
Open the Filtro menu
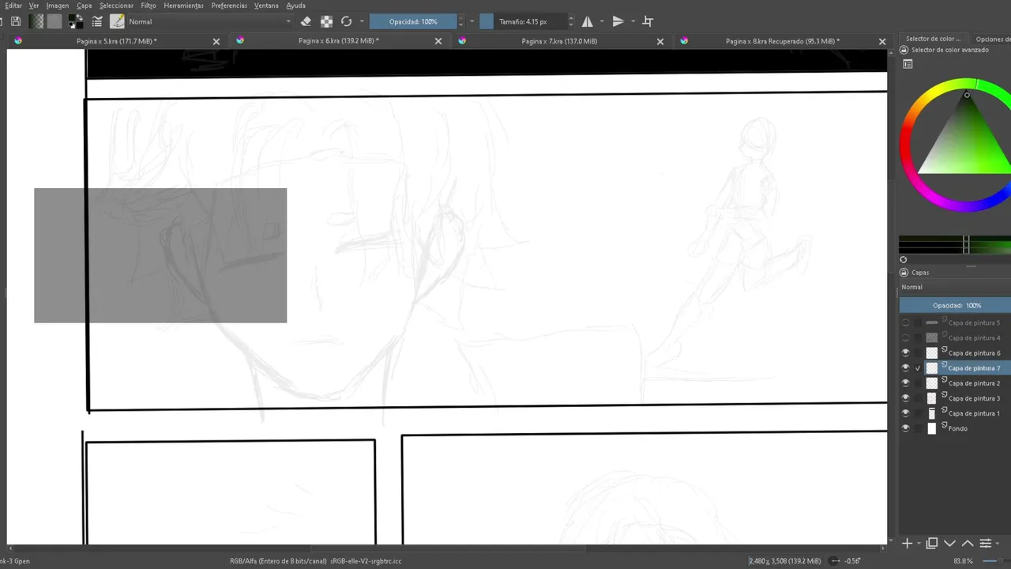click(x=148, y=6)
